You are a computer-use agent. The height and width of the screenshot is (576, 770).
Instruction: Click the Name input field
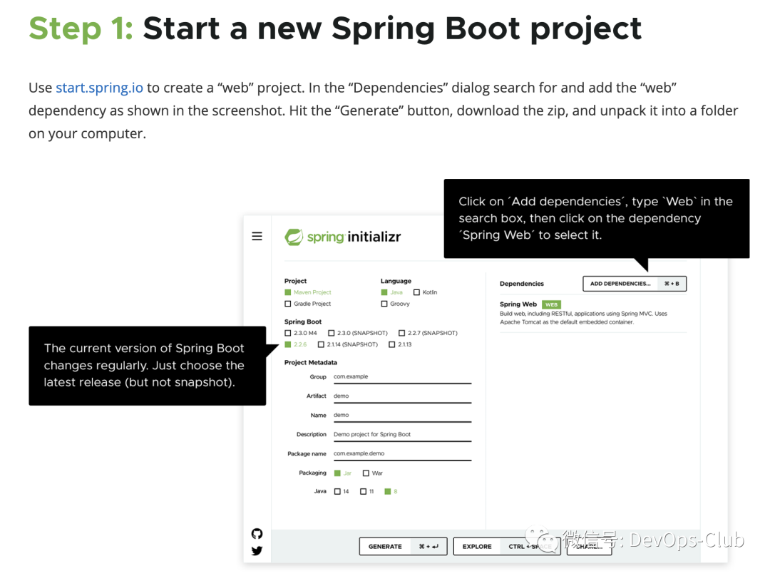pos(402,416)
